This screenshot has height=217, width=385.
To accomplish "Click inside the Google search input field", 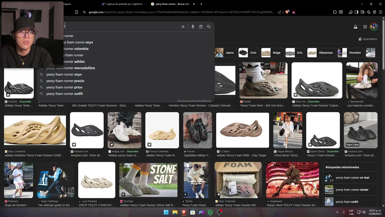I will [120, 27].
